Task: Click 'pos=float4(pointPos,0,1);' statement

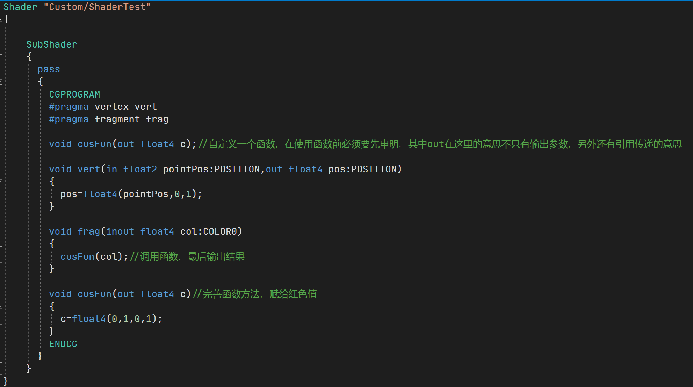Action: (131, 194)
